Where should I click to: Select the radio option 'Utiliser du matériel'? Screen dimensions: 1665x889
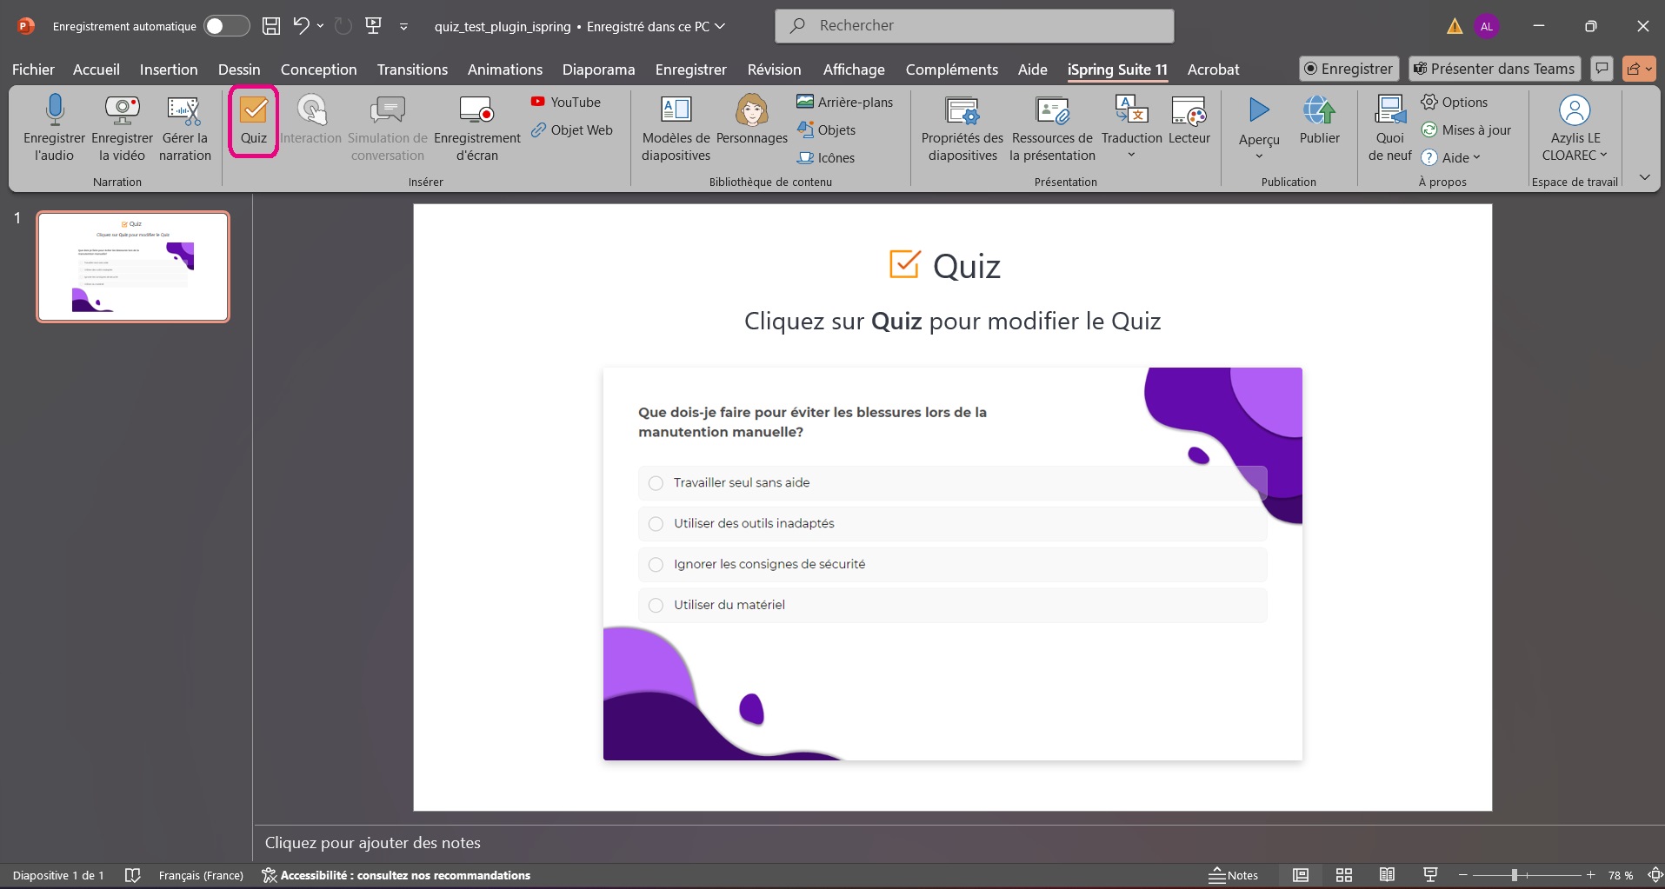pos(656,605)
